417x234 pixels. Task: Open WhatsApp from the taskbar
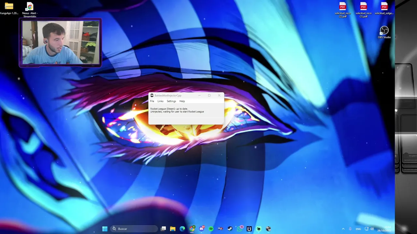pos(240,229)
